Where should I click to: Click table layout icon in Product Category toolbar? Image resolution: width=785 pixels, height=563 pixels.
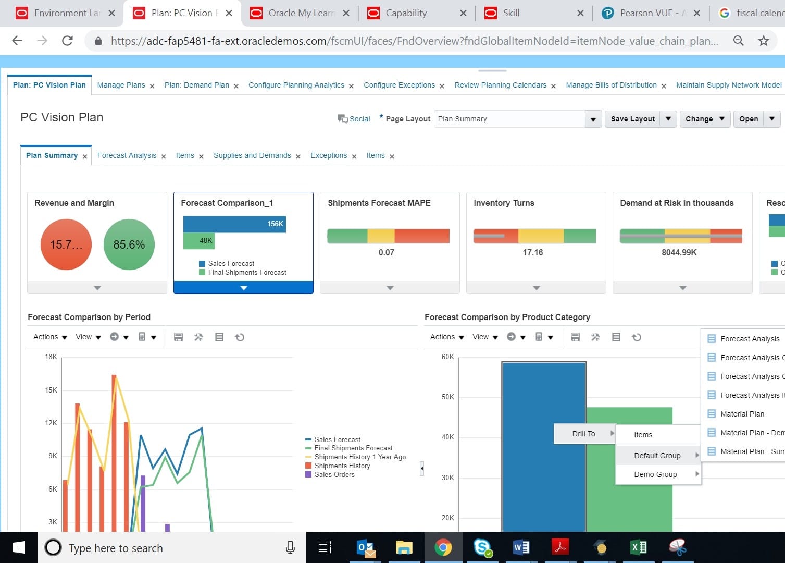(x=616, y=337)
